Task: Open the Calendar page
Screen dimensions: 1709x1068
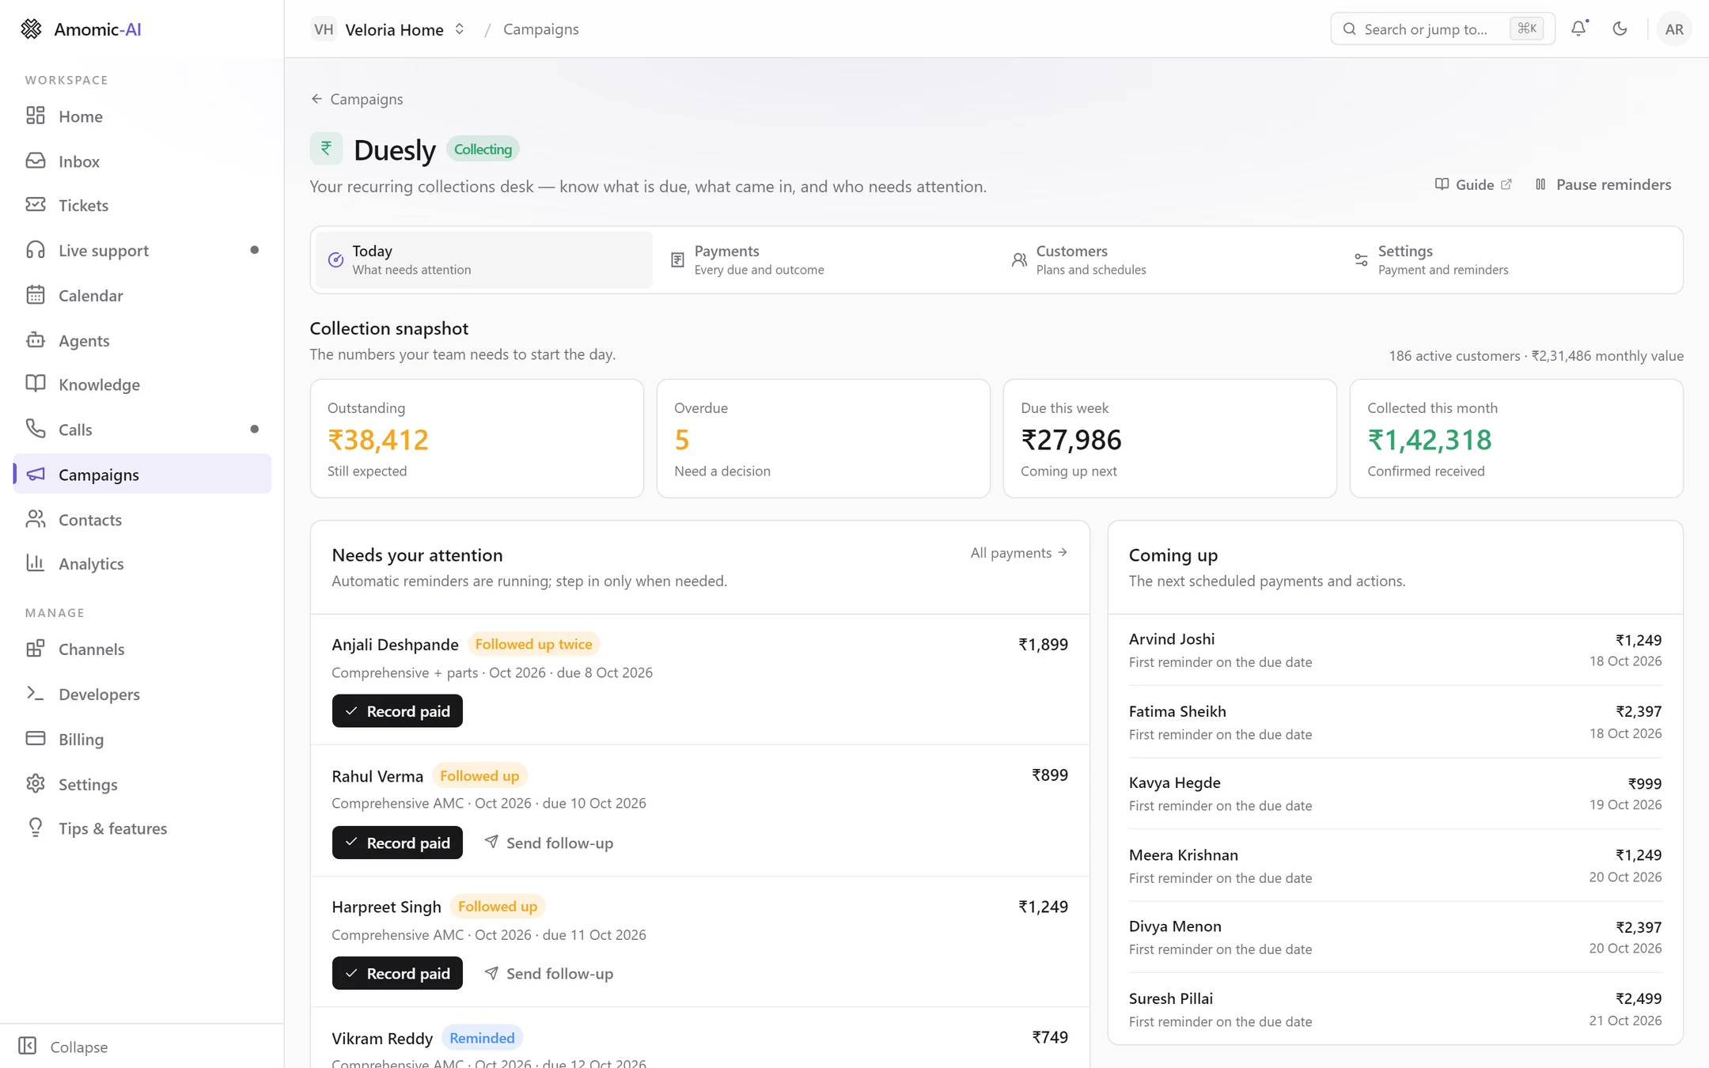Action: [142, 296]
